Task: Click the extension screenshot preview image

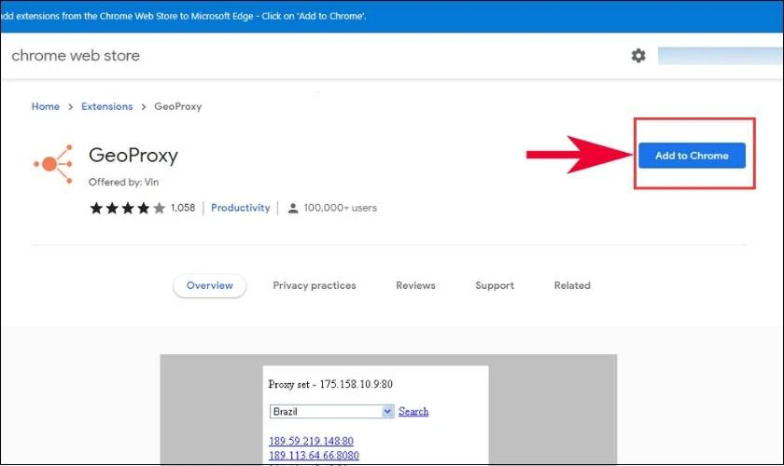Action: (x=388, y=409)
